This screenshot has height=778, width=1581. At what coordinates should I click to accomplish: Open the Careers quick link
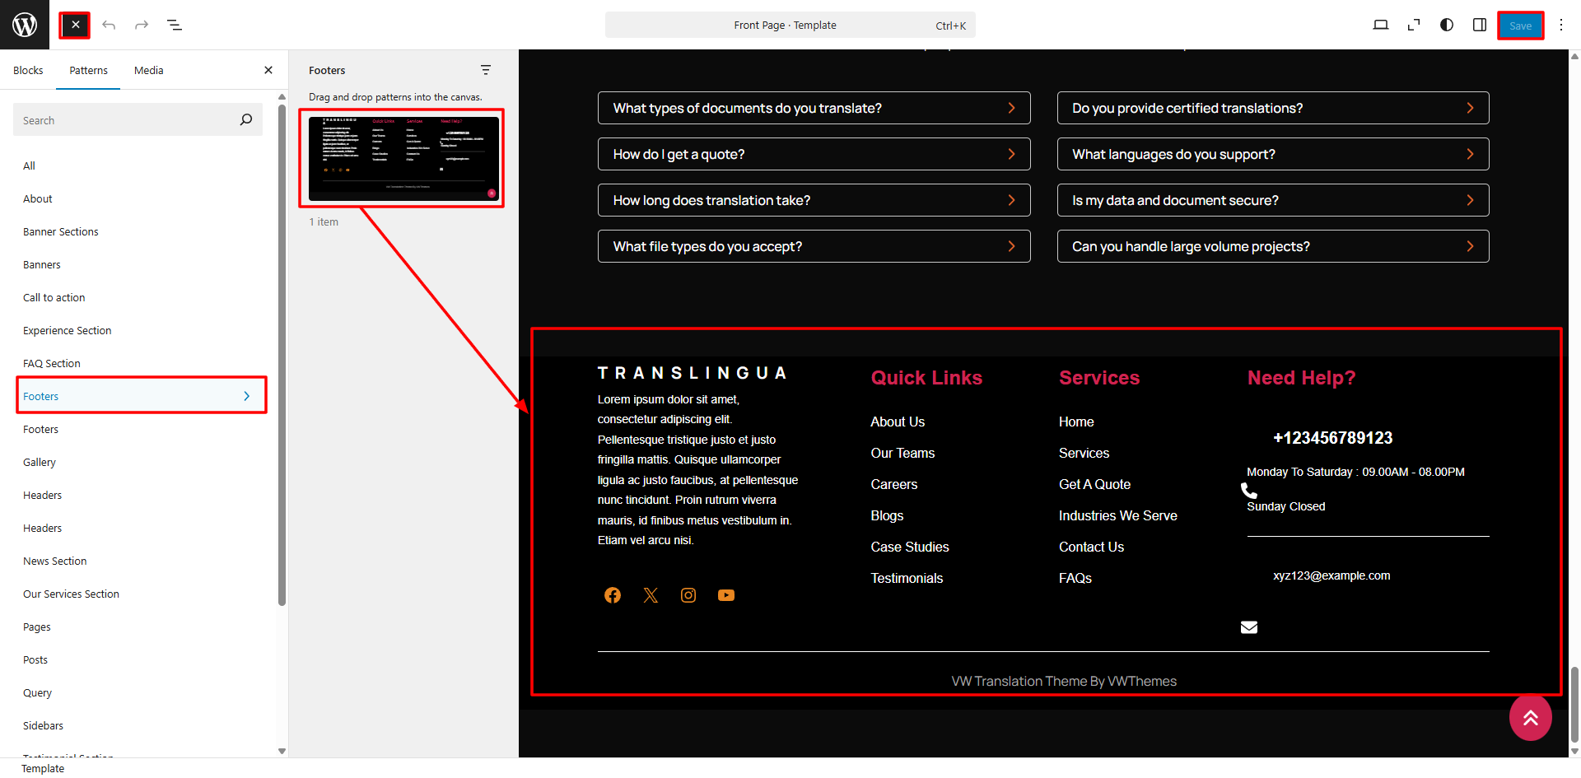pos(894,484)
